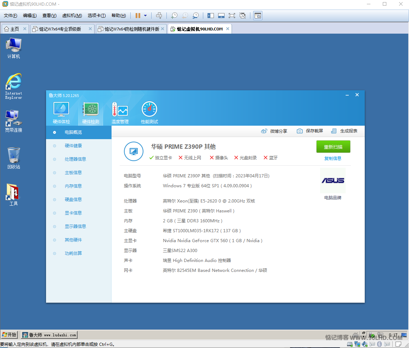Close the 鲁大师 window
The height and width of the screenshot is (348, 409).
[357, 95]
